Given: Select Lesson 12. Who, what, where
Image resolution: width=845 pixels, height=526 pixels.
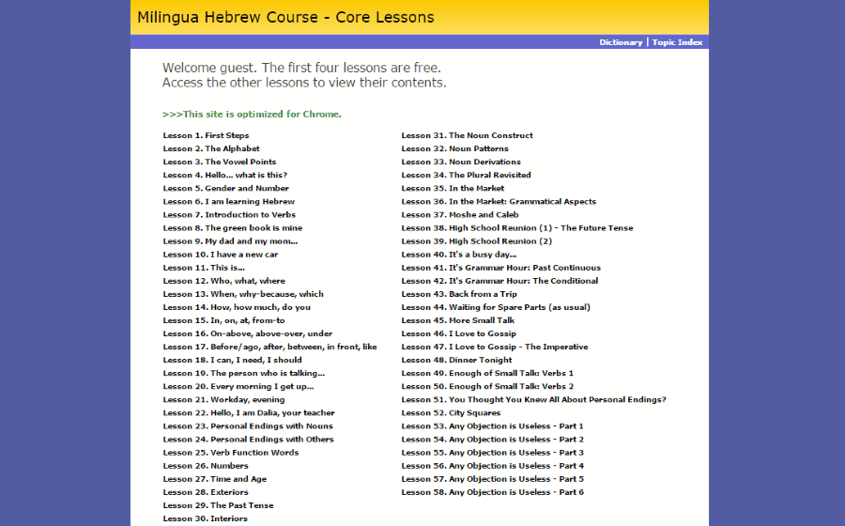Looking at the screenshot, I should [x=224, y=281].
